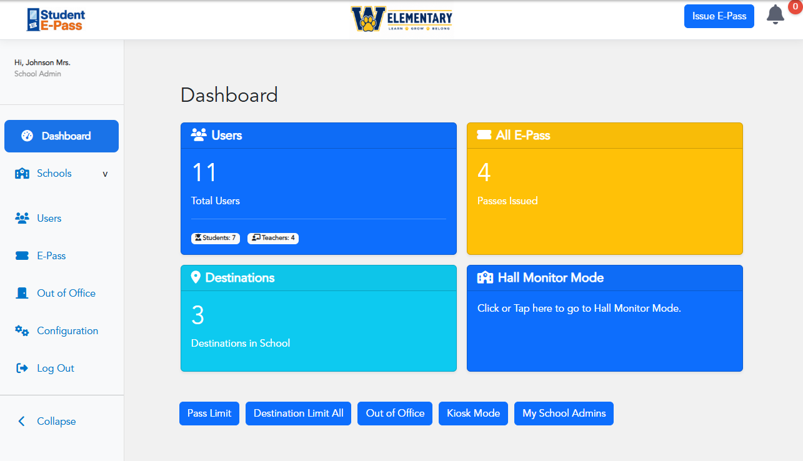The image size is (803, 461).
Task: Click the Configuration gears icon
Action: [22, 330]
